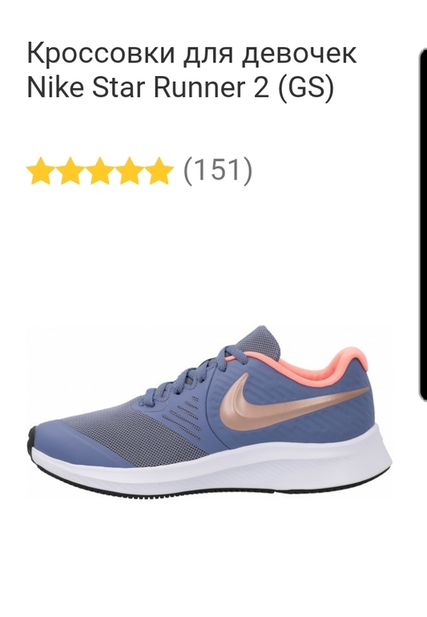Tap the third (middle) rating star

click(100, 171)
